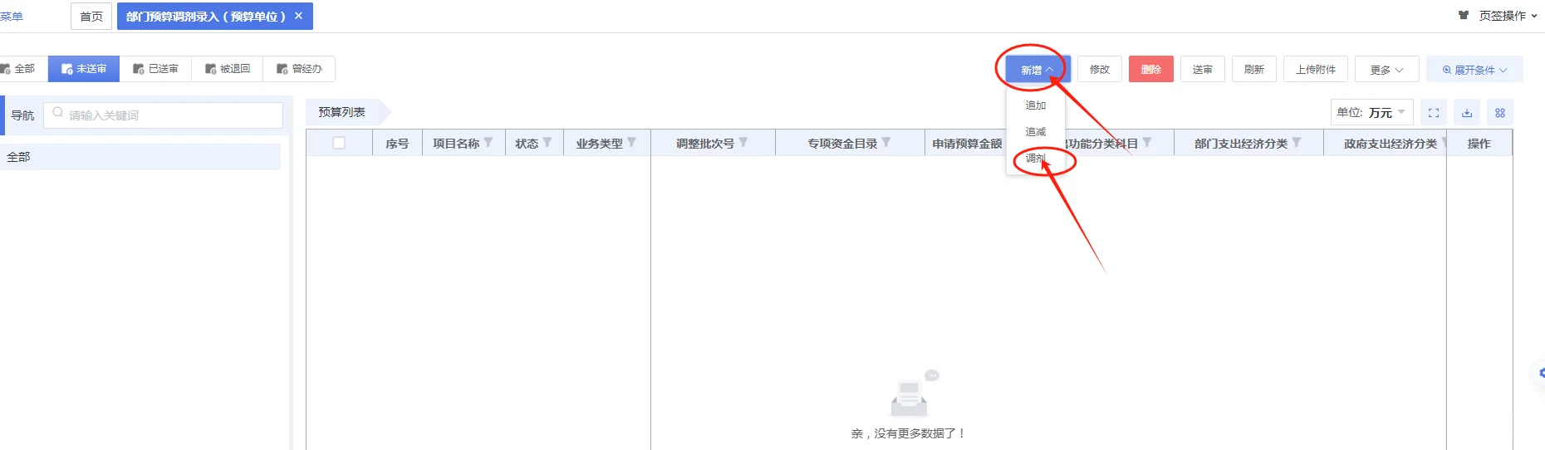This screenshot has height=450, width=1545.
Task: Choose 调剂 from the 新增 menu
Action: point(1036,159)
